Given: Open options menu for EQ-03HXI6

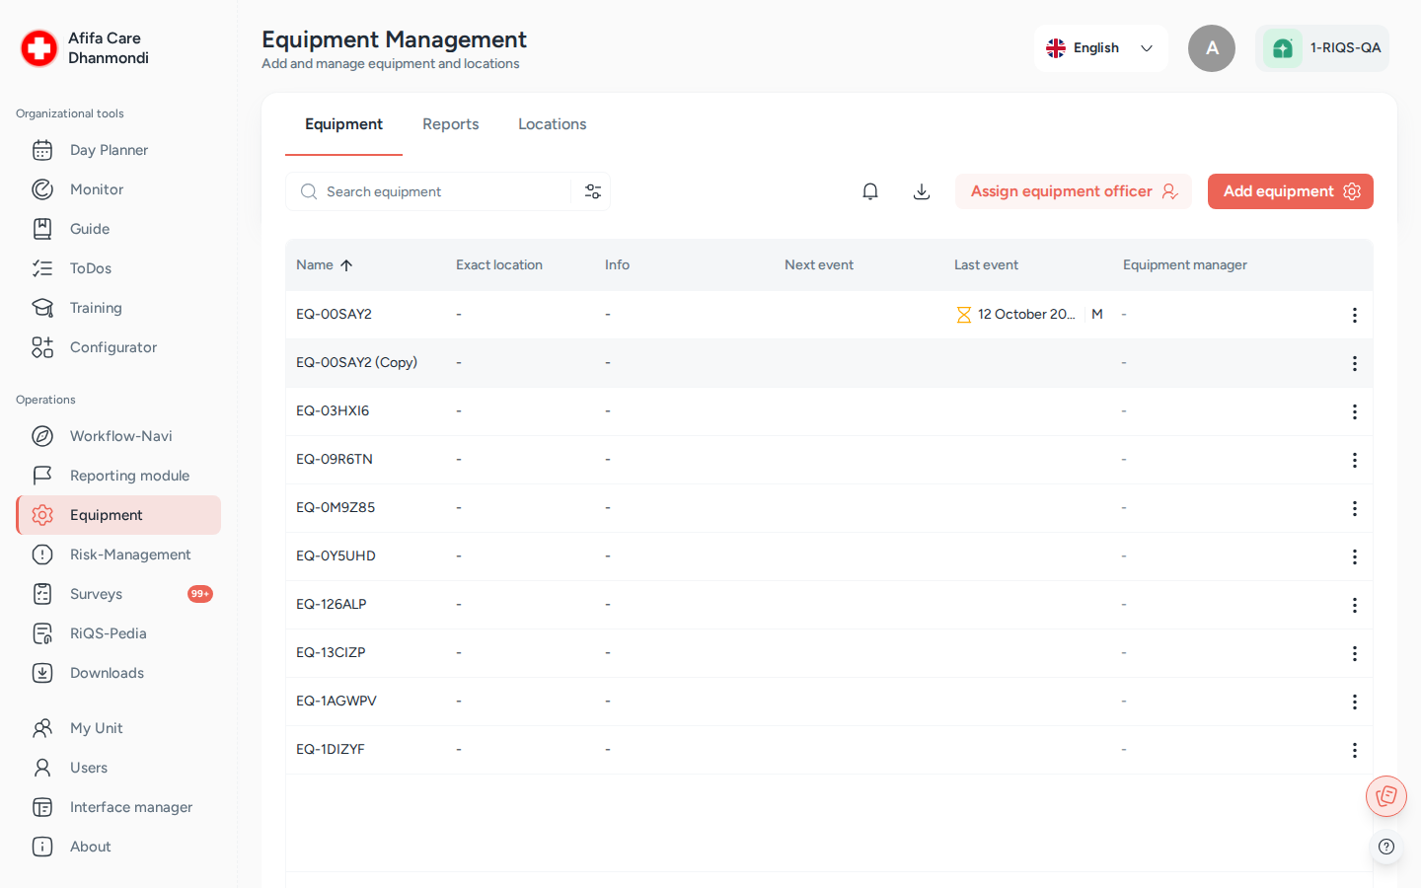Looking at the screenshot, I should tap(1355, 411).
